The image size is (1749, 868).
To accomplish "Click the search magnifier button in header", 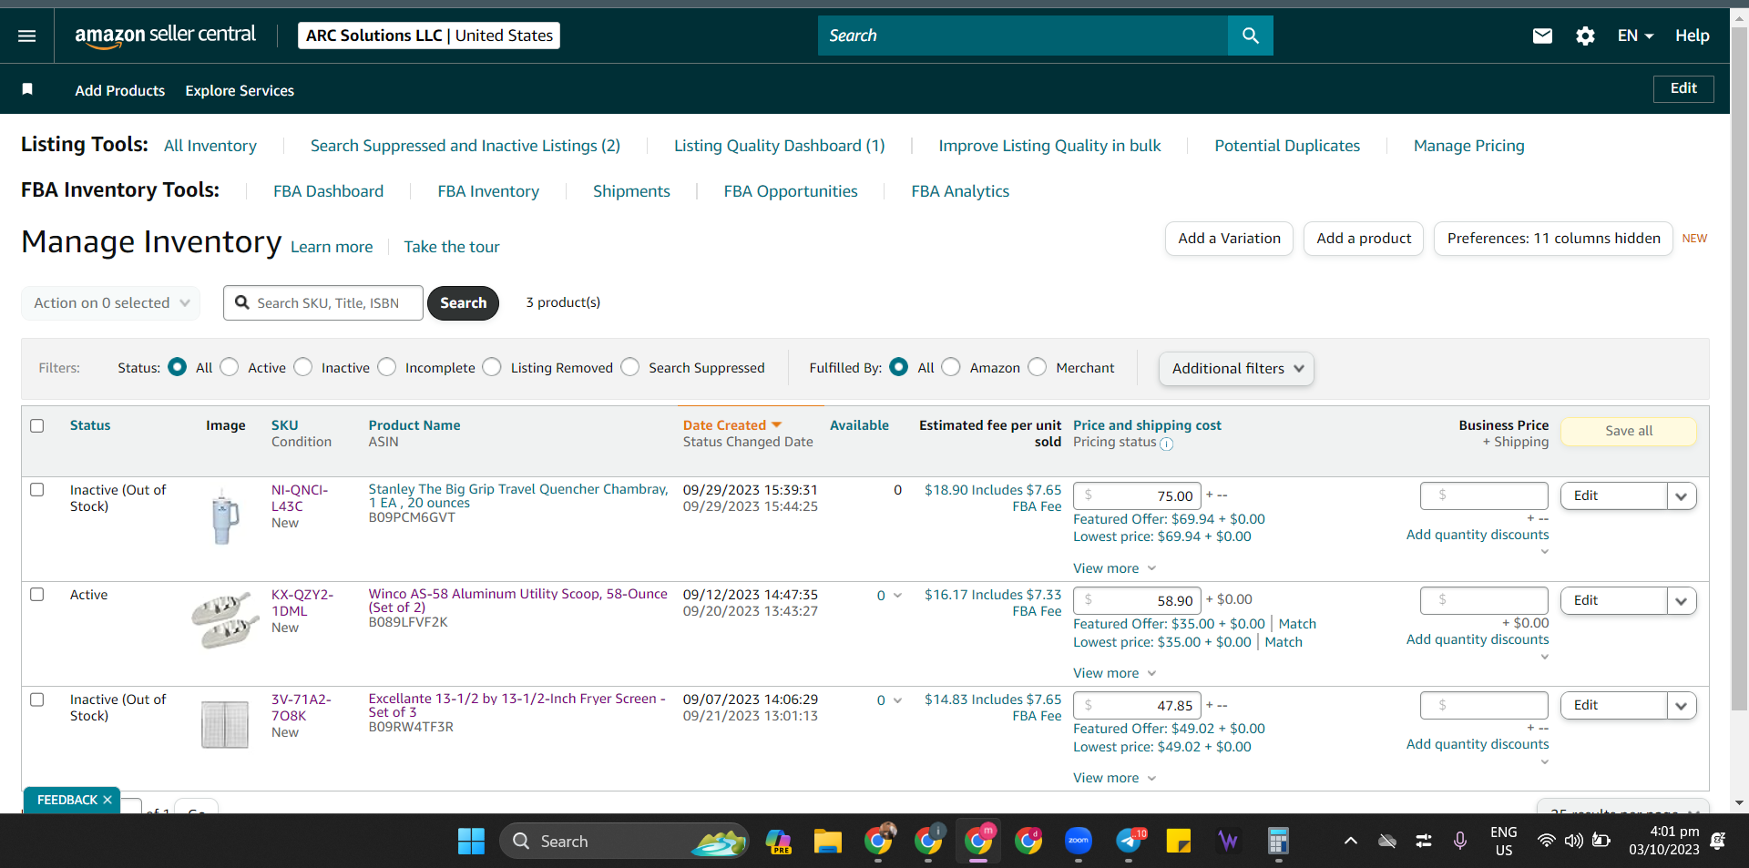I will (x=1251, y=36).
